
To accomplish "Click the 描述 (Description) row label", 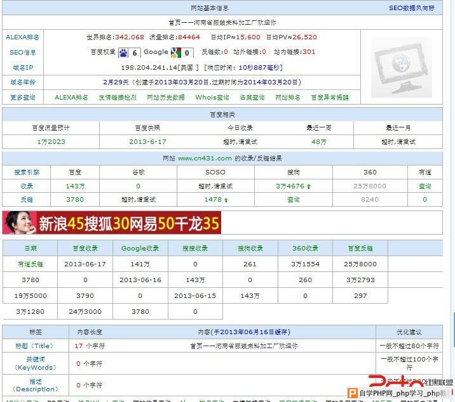I will 36,386.
